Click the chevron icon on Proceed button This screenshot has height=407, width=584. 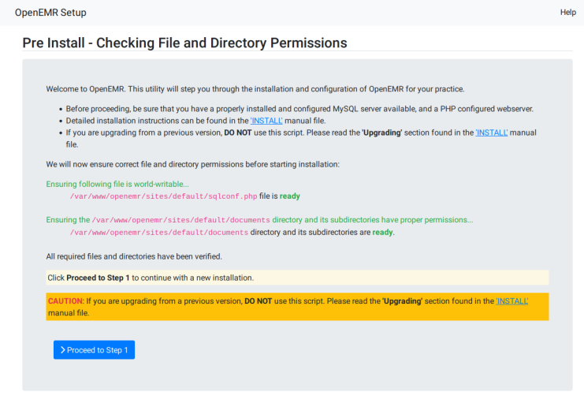(x=63, y=350)
